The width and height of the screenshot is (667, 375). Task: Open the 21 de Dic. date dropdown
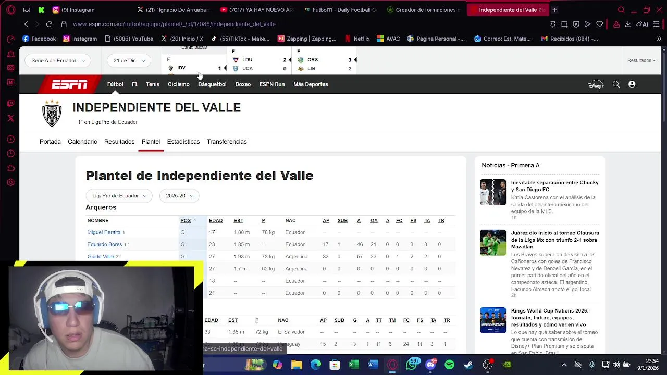(x=129, y=60)
